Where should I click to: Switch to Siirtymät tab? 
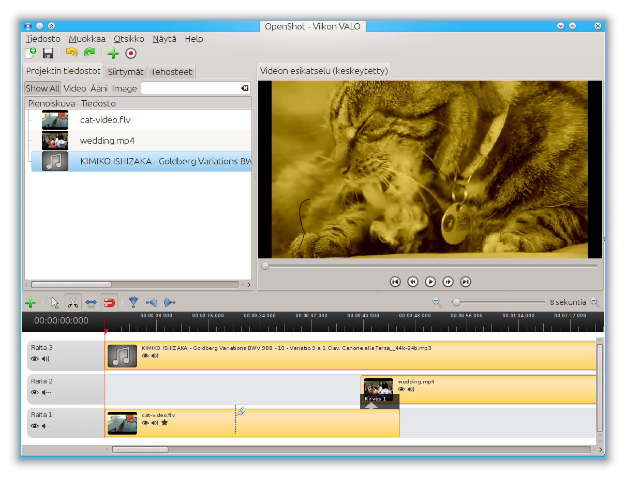click(x=126, y=72)
